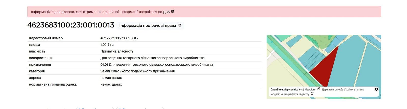Click the Приватна власність ownership value
The height and width of the screenshot is (109, 407).
(117, 51)
